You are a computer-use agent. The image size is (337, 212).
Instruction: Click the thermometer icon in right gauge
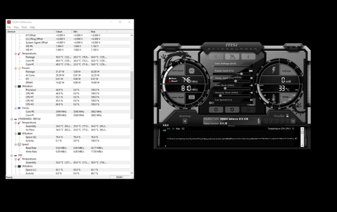[x=274, y=98]
